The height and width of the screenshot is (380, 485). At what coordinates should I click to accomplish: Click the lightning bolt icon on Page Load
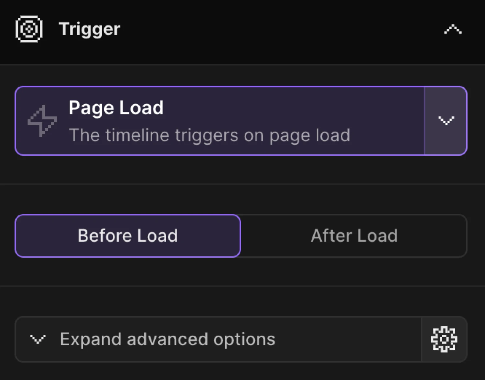(x=42, y=121)
